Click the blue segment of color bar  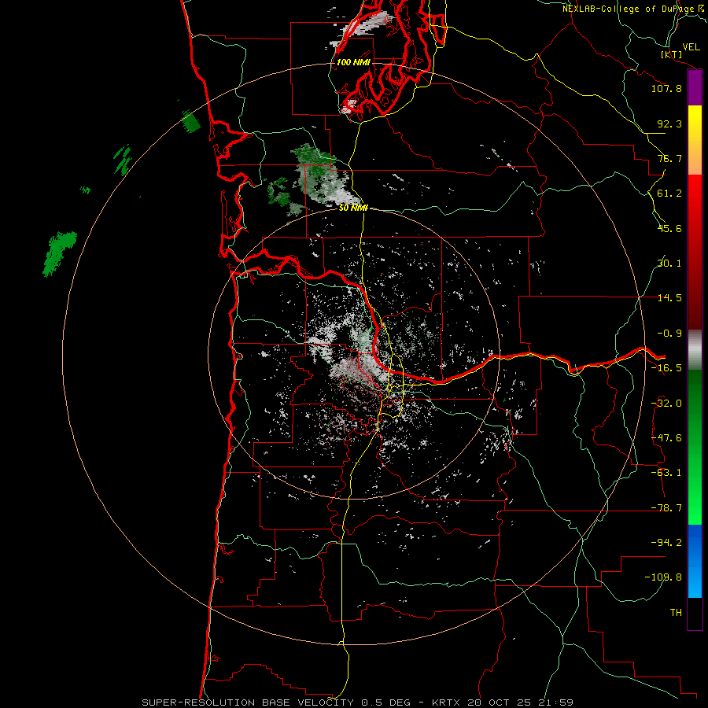pyautogui.click(x=695, y=561)
